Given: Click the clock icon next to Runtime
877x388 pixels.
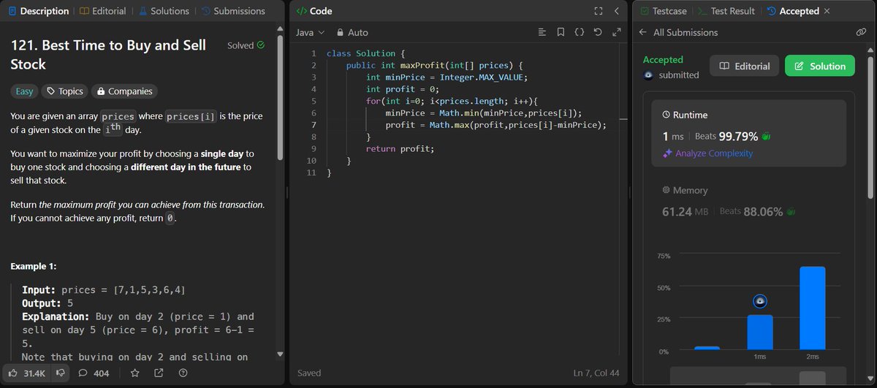Looking at the screenshot, I should [666, 115].
